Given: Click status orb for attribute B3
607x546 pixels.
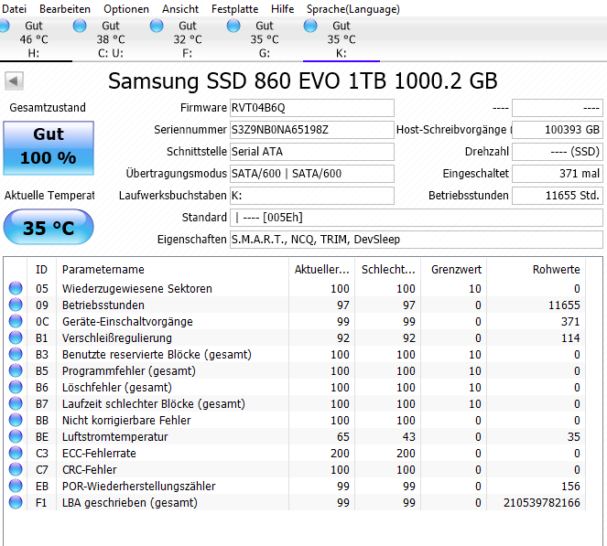Looking at the screenshot, I should point(16,354).
